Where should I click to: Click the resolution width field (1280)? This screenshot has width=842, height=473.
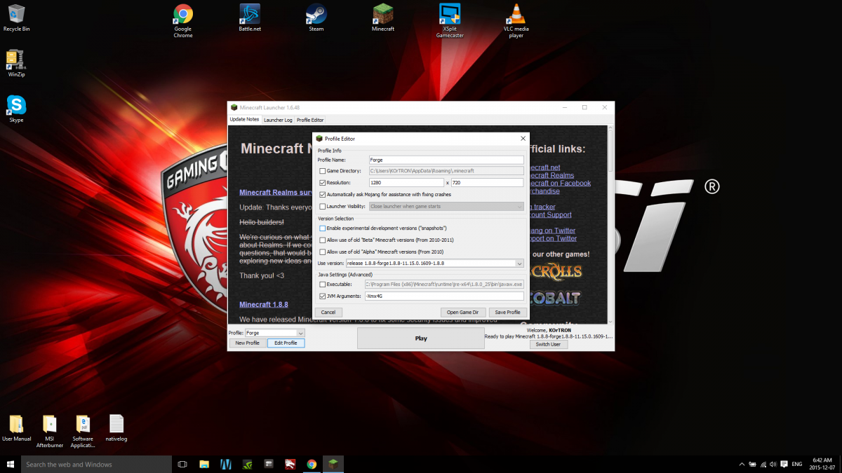point(406,182)
